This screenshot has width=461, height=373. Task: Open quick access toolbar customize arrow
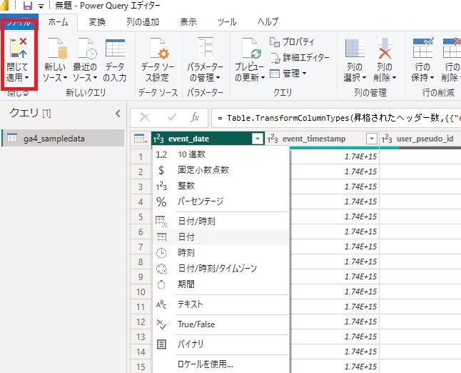click(x=41, y=6)
